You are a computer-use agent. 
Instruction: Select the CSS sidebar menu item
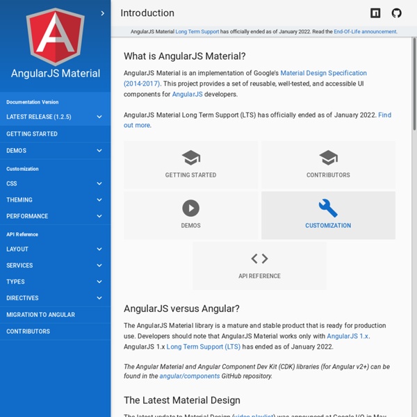(55, 183)
